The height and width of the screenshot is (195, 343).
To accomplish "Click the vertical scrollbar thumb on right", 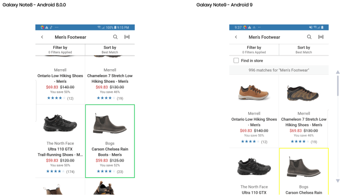I will pos(337,85).
